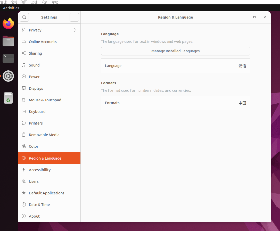
Task: Open the Language selector showing 汉语
Action: point(175,66)
